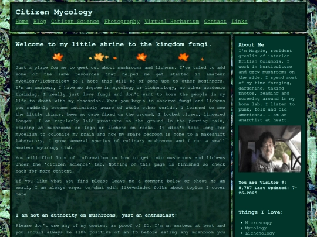Click the paragraph starting 'If you like what'
Image resolution: width=317 pixels, height=237 pixels.
[120, 188]
